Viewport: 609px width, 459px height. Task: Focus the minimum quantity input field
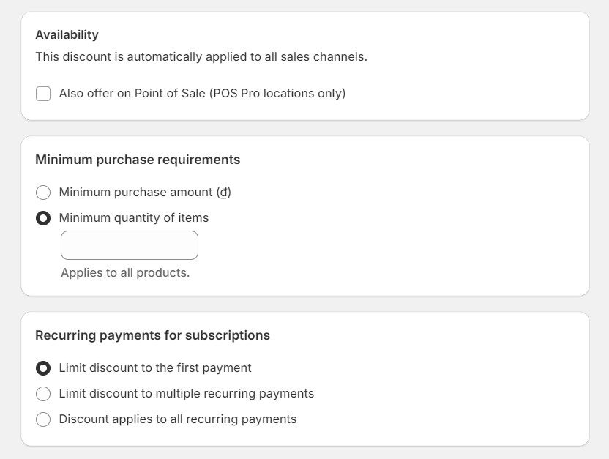click(129, 245)
